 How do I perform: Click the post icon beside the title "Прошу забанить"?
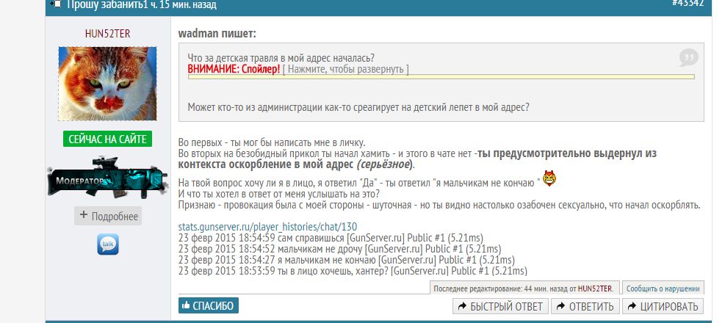tap(58, 4)
